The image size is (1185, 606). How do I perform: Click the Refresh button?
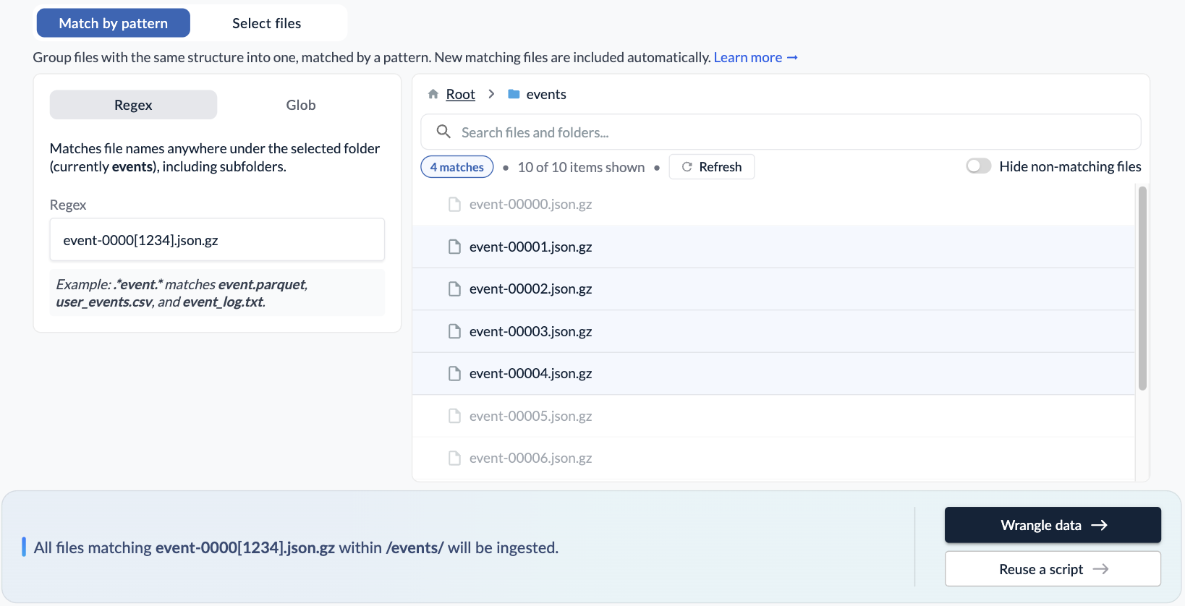coord(712,166)
